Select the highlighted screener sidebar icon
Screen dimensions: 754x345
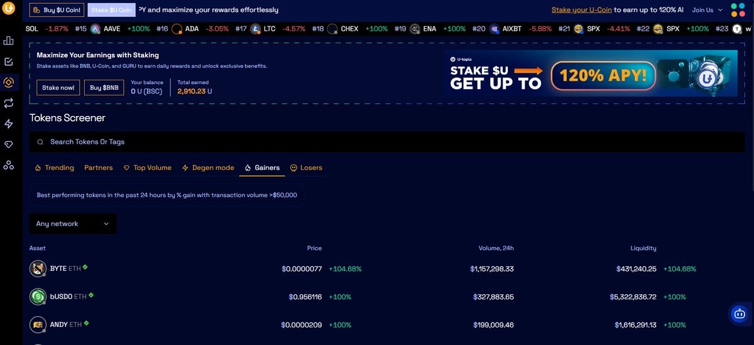click(x=9, y=82)
